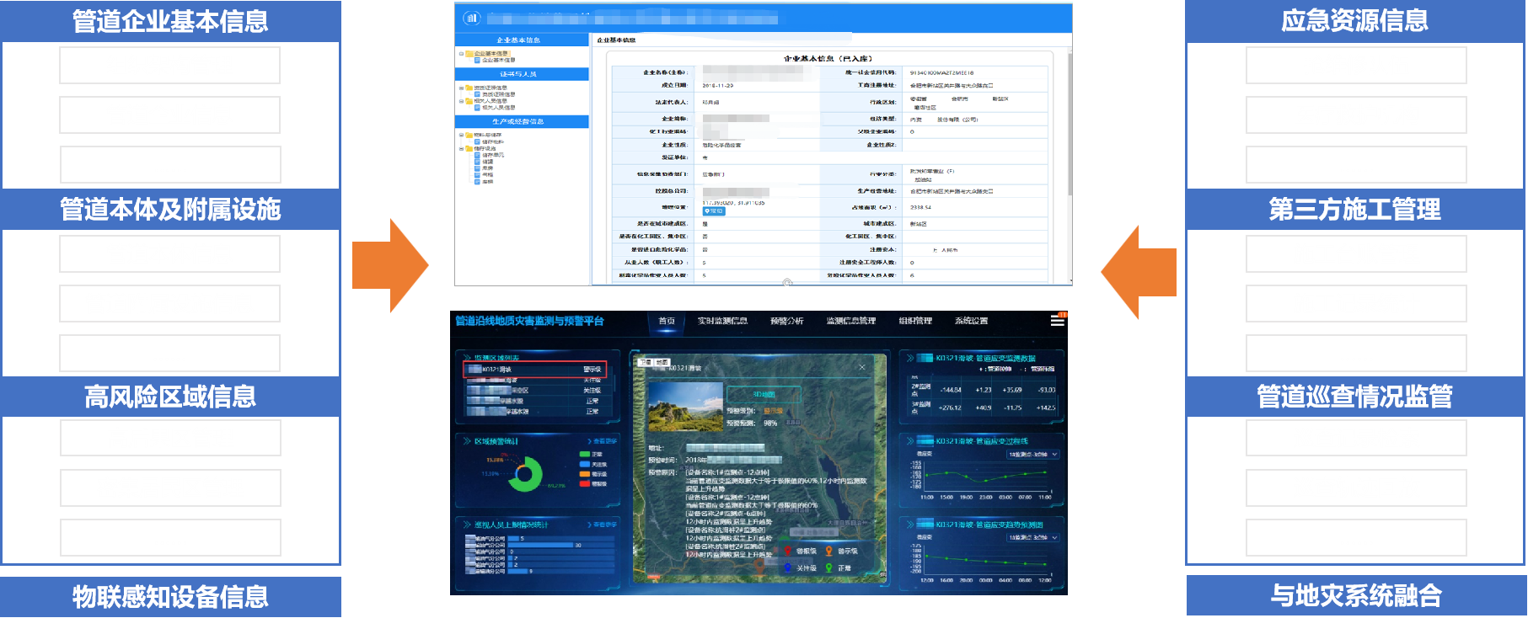The width and height of the screenshot is (1528, 618).
Task: Click the blue 定位 location pin button
Action: coord(713,211)
